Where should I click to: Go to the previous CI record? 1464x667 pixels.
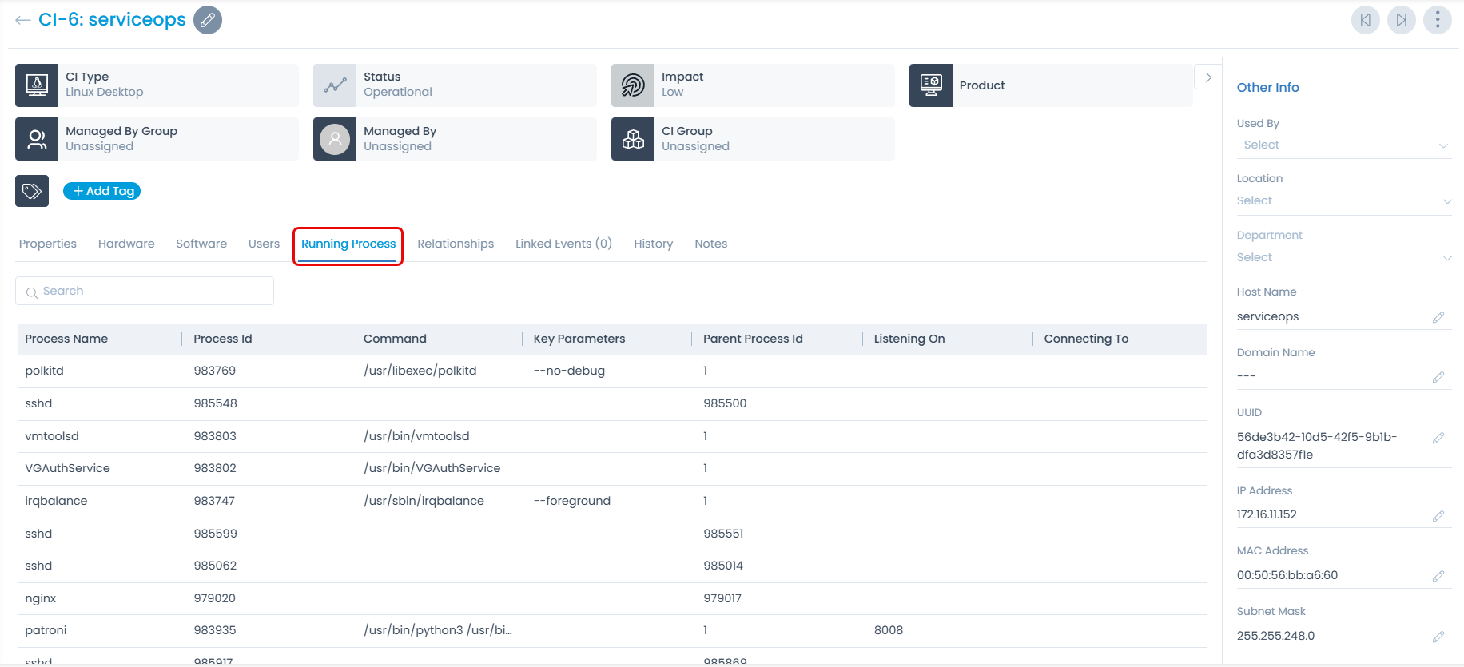[1365, 20]
